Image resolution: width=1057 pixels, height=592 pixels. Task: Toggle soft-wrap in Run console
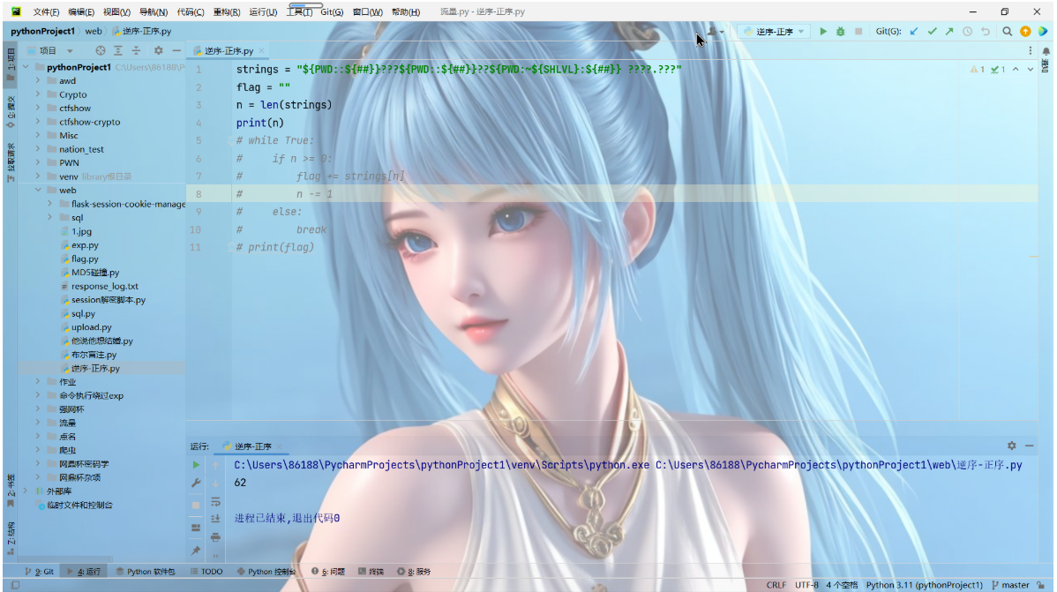215,501
